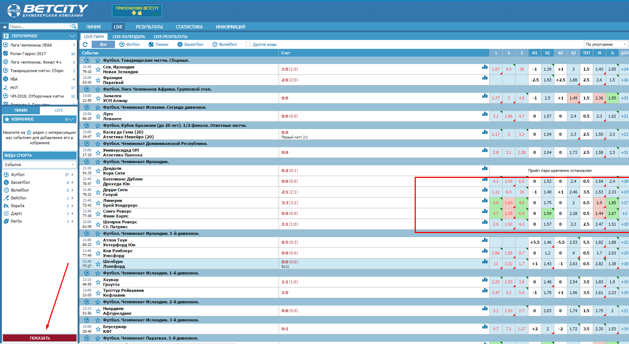Open the По умолчанию sort dropdown
Viewport: 629px width, 344px height.
[x=606, y=44]
